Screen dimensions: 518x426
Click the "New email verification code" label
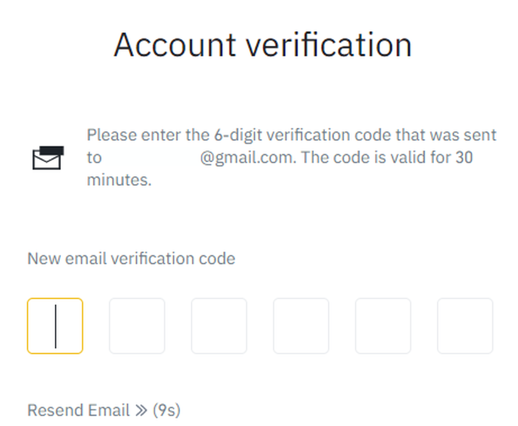[131, 258]
